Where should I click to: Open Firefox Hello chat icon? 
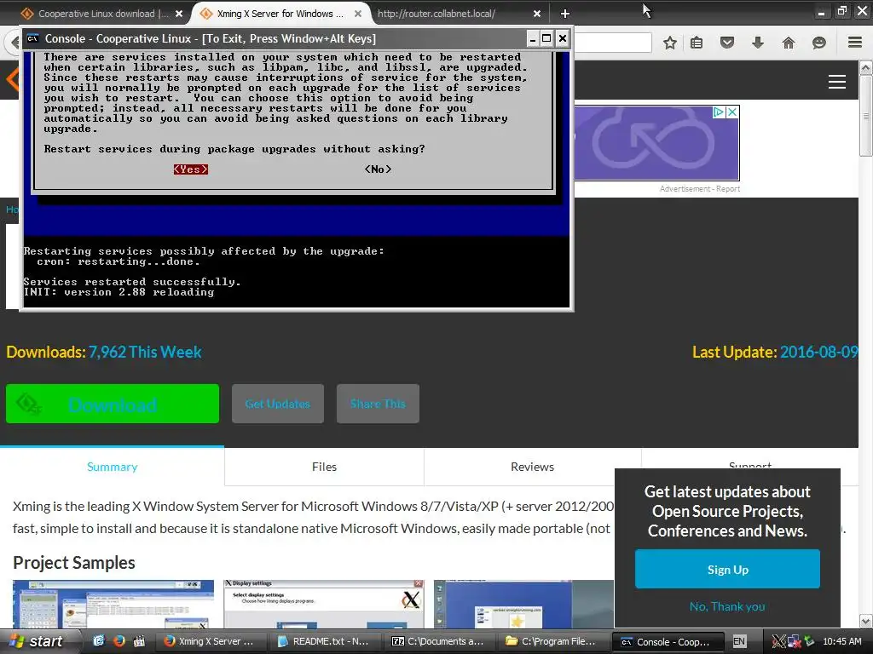click(819, 43)
